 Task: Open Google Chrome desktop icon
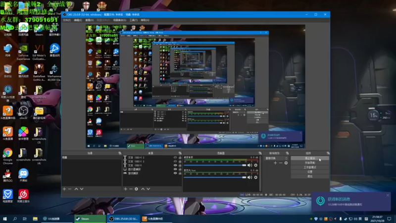click(x=8, y=156)
